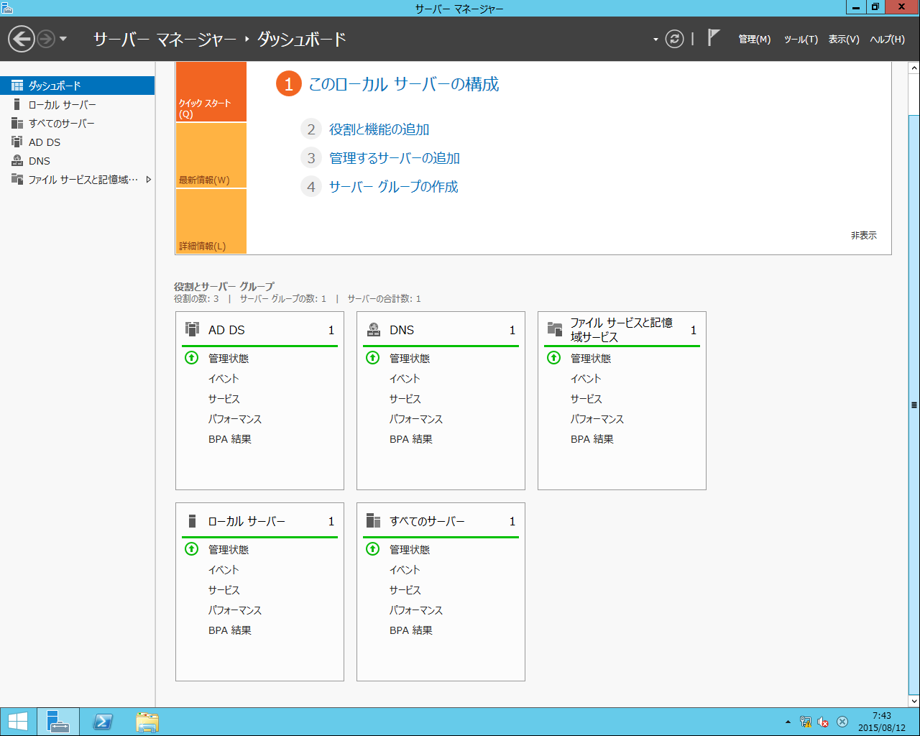Click the ローカル サーバー sidebar icon
Image resolution: width=920 pixels, height=736 pixels.
click(x=17, y=104)
